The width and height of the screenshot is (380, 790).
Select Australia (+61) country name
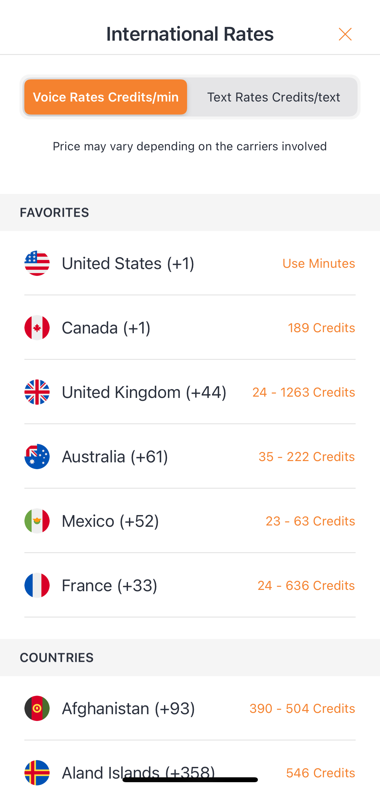115,456
